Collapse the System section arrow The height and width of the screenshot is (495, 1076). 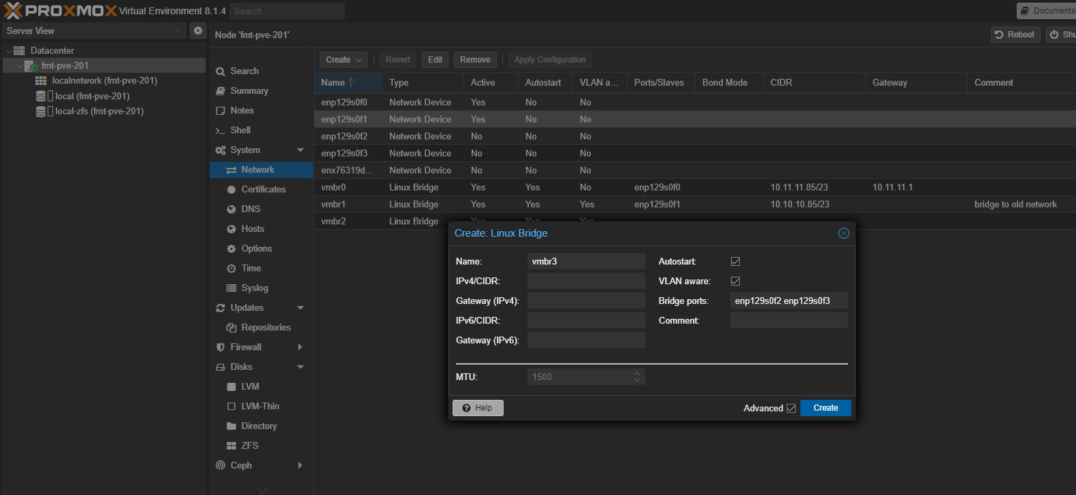[x=300, y=150]
